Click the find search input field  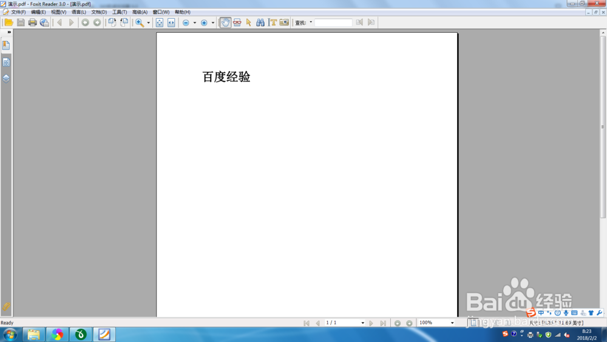pyautogui.click(x=333, y=22)
